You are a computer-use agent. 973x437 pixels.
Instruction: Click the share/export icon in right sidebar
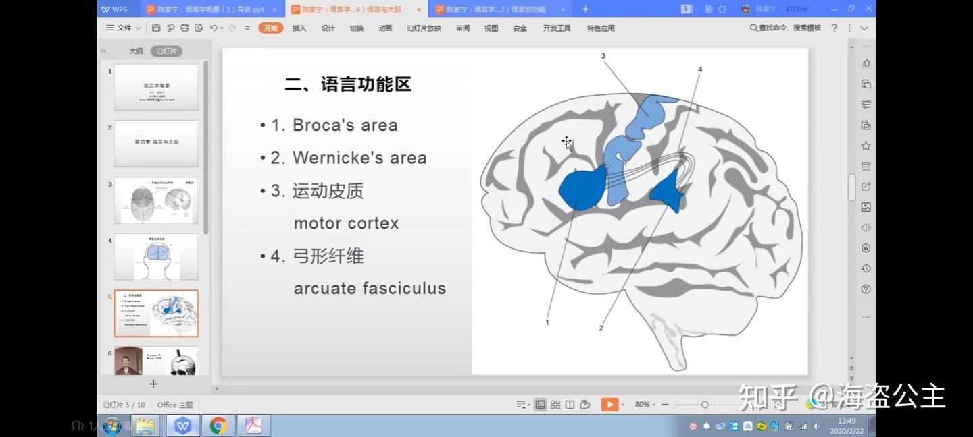coord(866,187)
